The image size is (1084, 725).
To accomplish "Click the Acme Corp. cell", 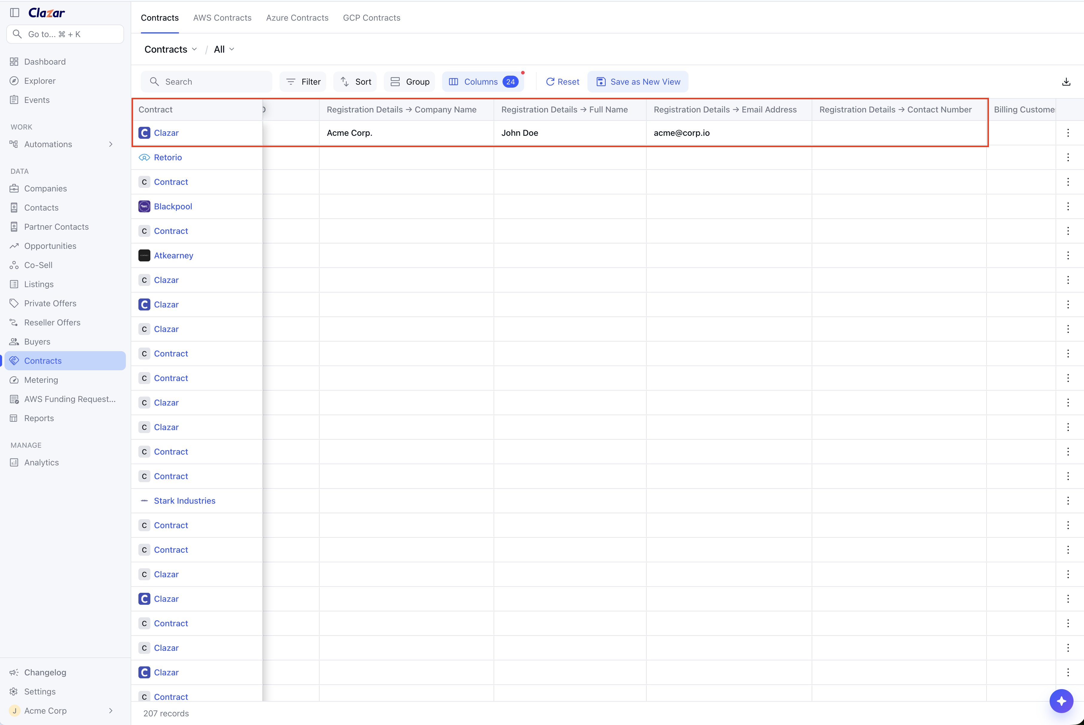I will point(406,133).
